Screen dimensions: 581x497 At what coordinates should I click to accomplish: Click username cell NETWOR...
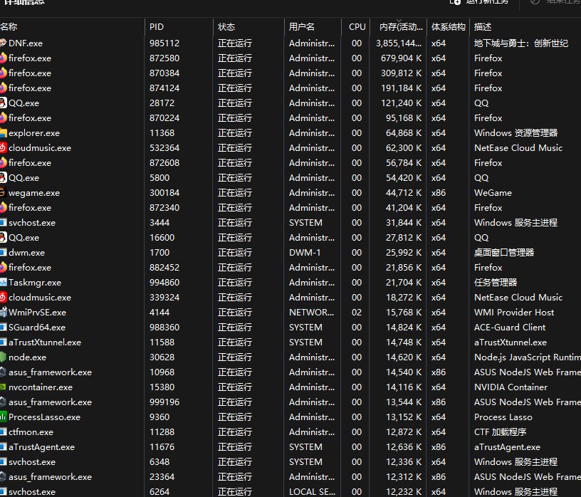coord(311,313)
